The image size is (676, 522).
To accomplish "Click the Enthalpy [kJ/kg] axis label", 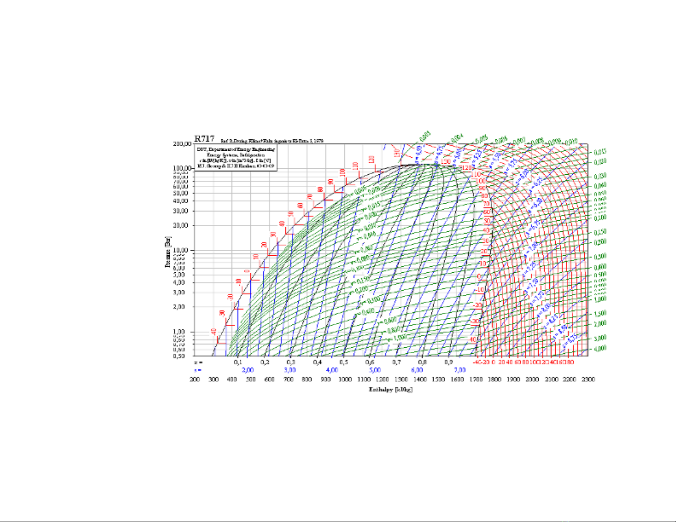I will (391, 389).
